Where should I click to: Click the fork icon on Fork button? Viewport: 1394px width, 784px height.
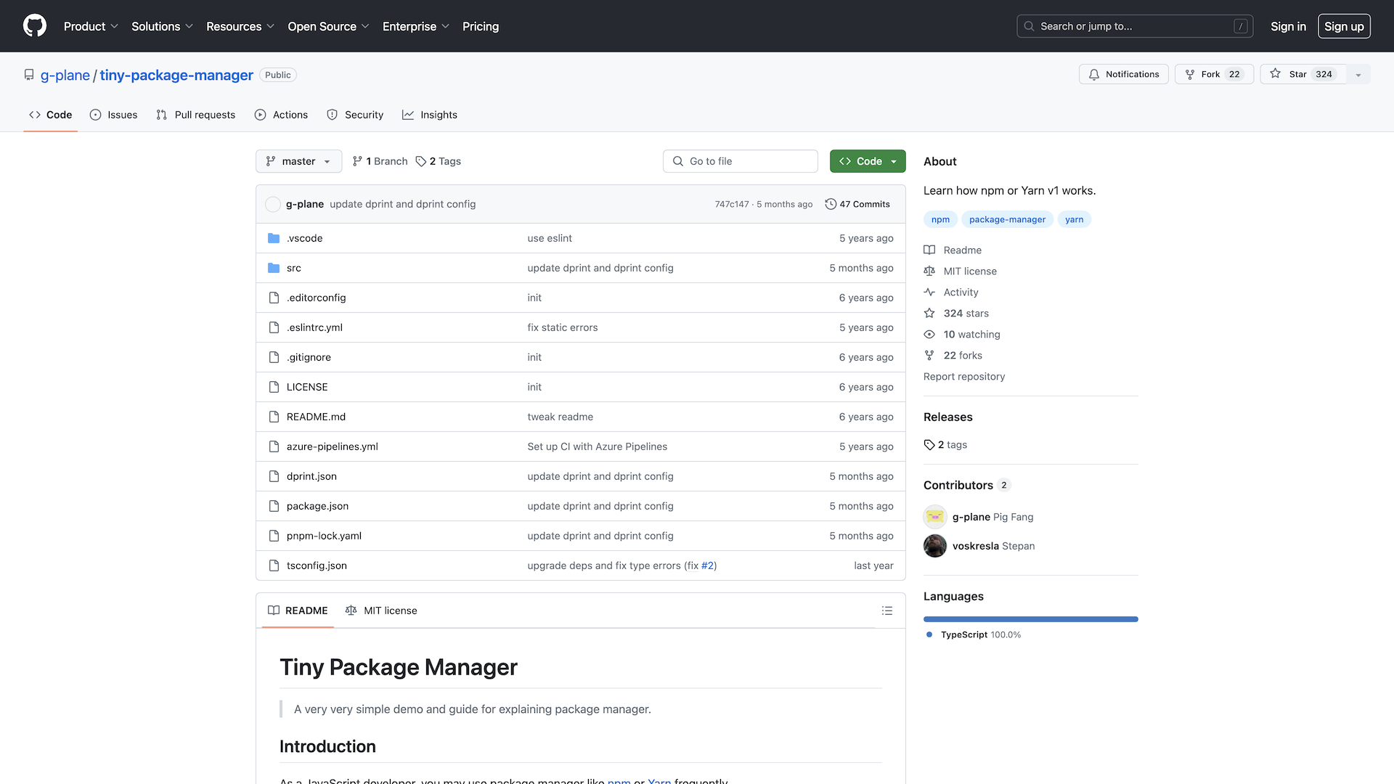tap(1190, 74)
